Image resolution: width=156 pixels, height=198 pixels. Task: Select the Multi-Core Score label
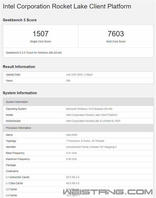[116, 41]
